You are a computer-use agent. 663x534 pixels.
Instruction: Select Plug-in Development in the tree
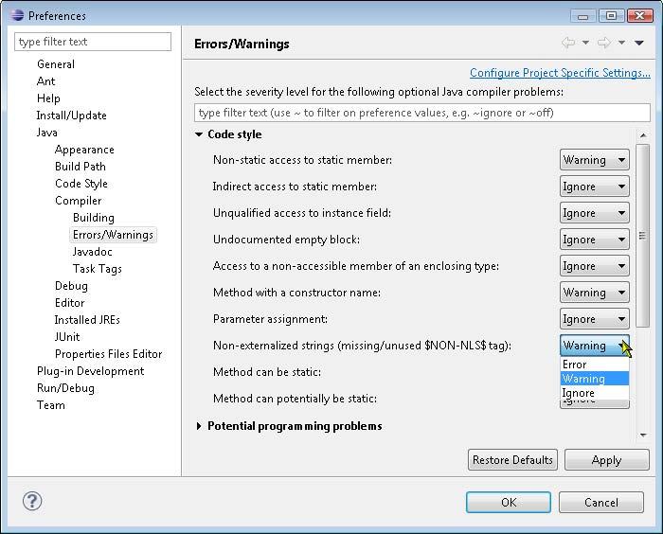click(x=91, y=371)
